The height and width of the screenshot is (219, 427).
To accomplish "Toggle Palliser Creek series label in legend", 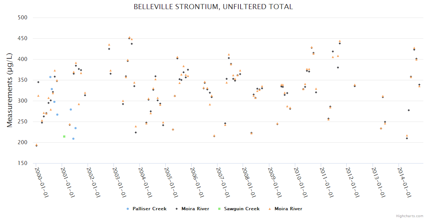I will (150, 209).
